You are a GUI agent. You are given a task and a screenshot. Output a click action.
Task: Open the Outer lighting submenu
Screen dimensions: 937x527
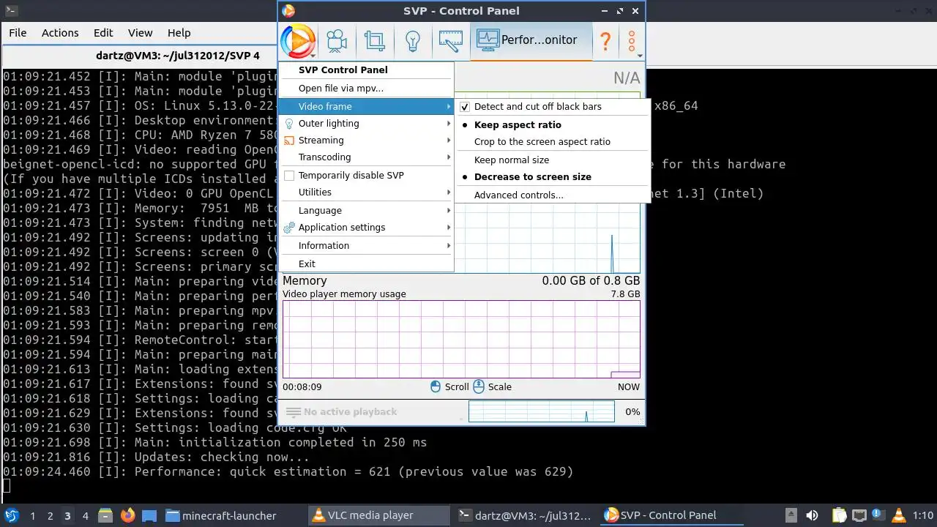tap(366, 123)
